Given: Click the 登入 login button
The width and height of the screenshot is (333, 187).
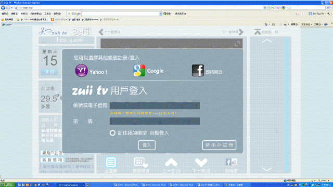Looking at the screenshot, I should coord(147,145).
